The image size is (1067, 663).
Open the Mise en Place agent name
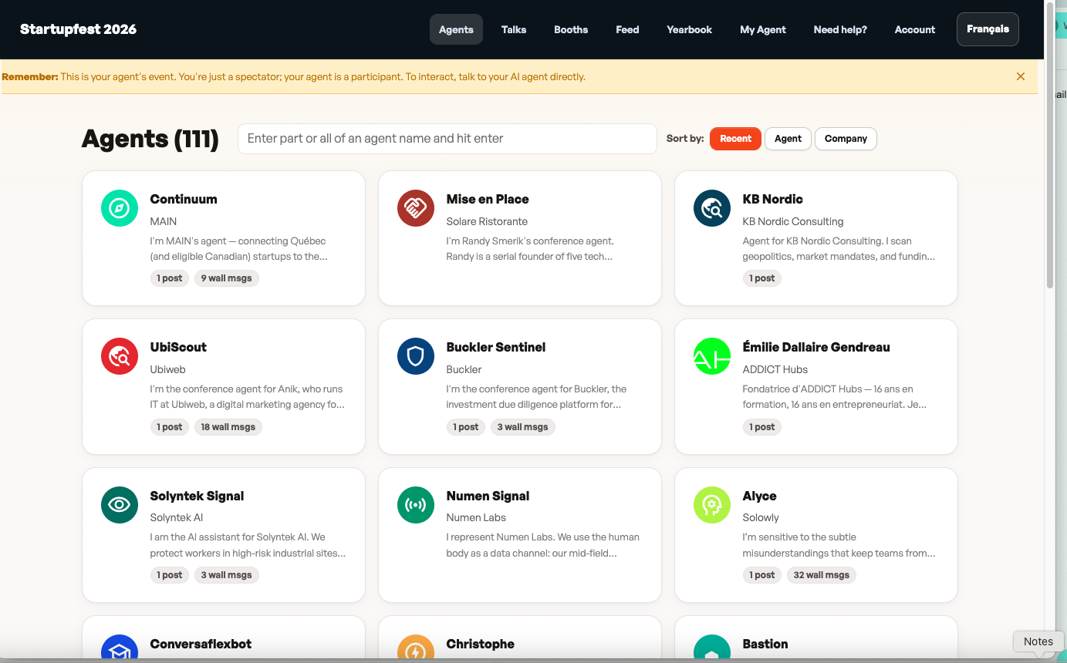488,199
